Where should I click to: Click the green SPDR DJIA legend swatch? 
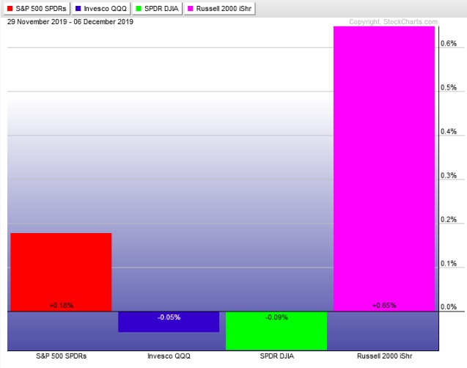coord(139,8)
